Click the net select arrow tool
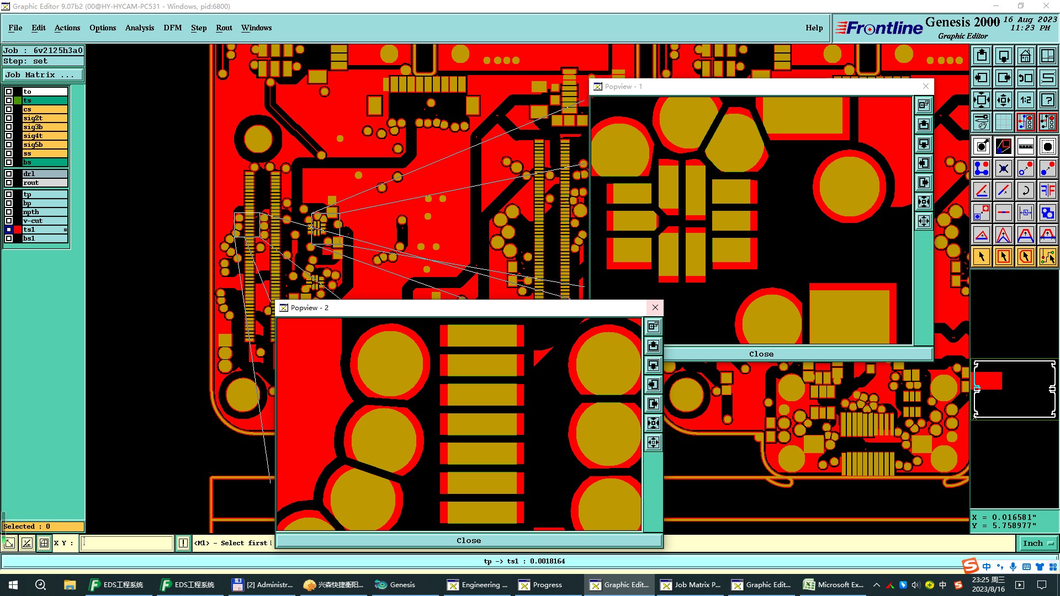The height and width of the screenshot is (596, 1060). coord(1047,257)
